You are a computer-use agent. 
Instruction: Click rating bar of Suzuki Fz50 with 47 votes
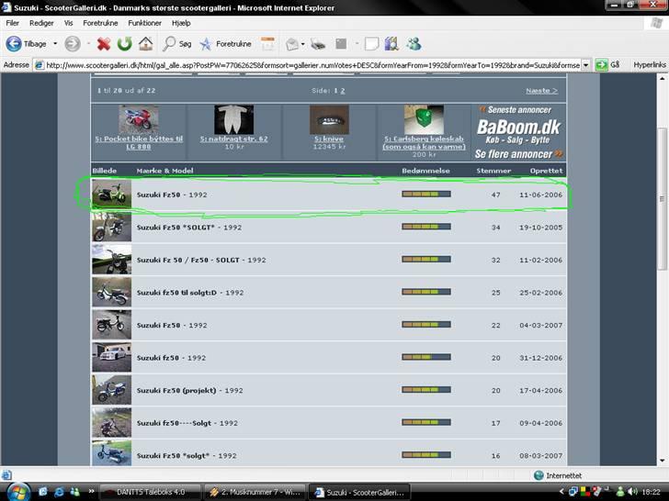tap(425, 195)
